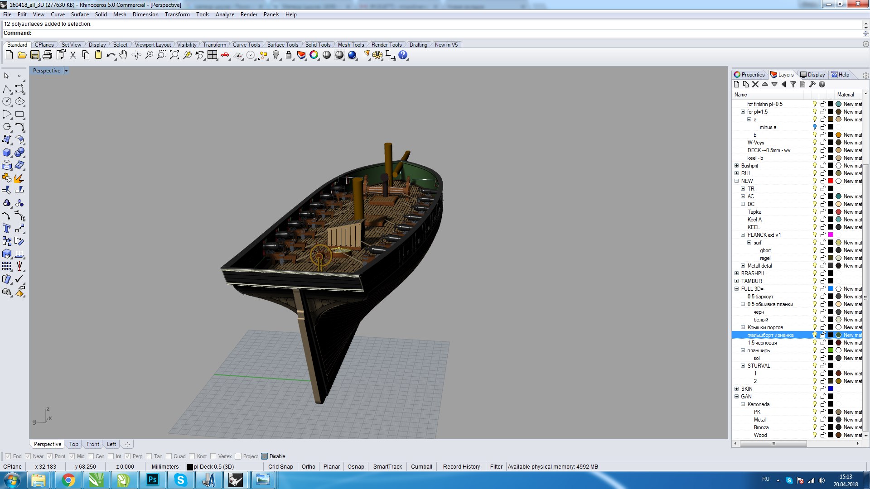Open the Analyze menu

225,14
